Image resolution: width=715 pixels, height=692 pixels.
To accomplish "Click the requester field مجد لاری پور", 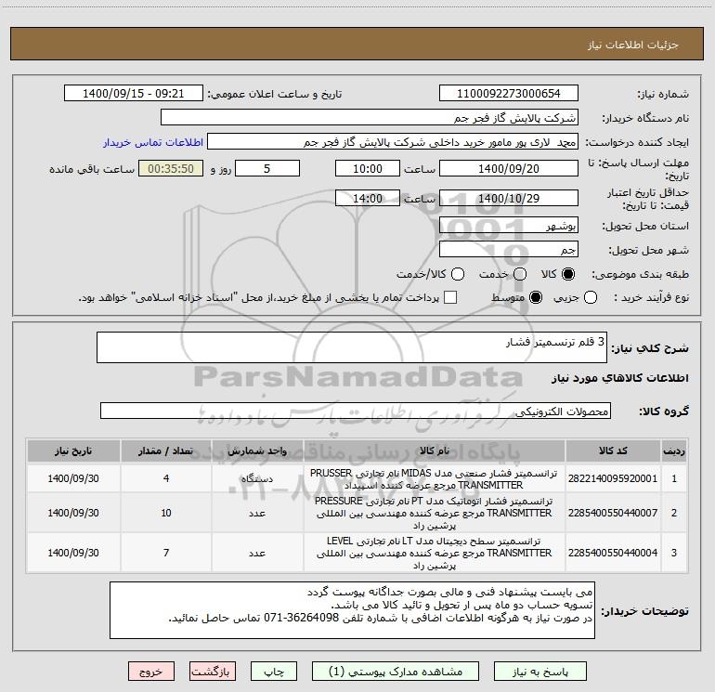I will (x=393, y=142).
